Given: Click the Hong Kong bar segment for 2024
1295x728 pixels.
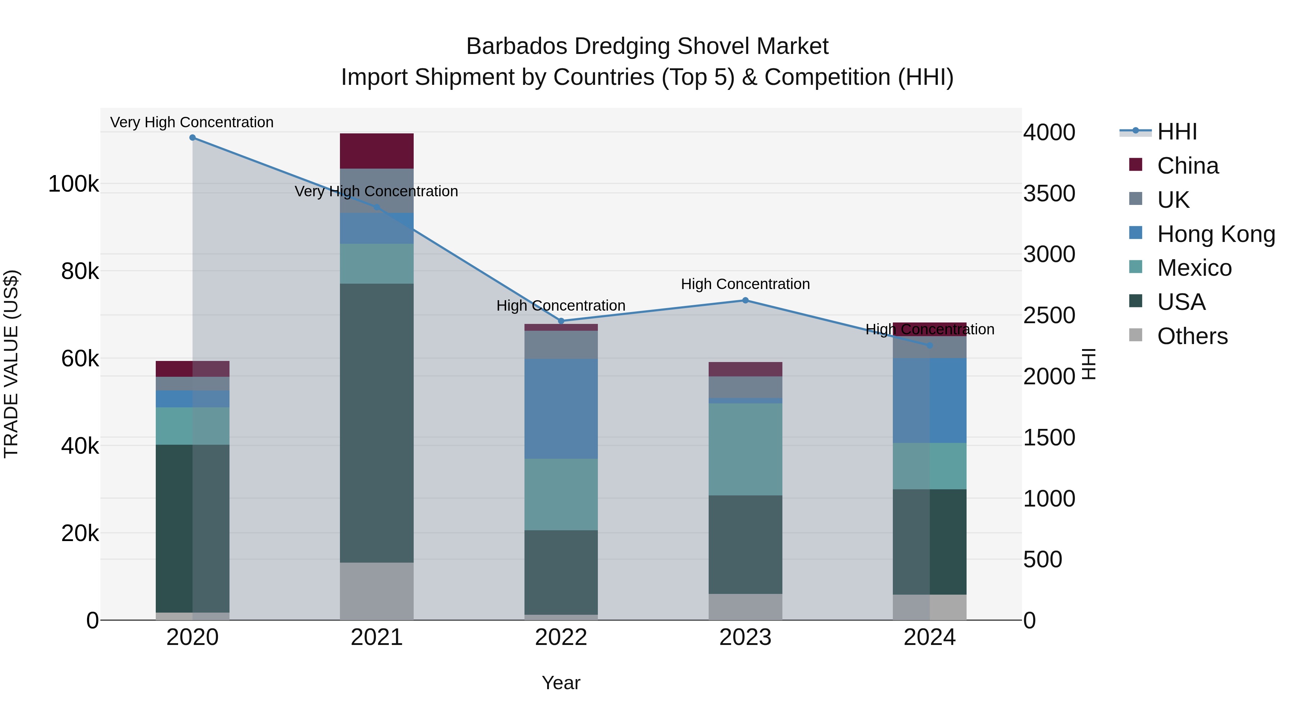Looking at the screenshot, I should click(930, 401).
